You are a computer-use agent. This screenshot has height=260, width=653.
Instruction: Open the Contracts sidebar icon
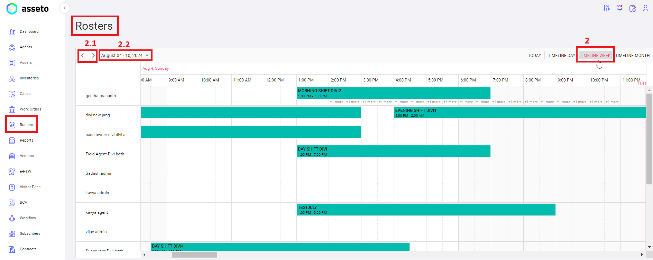coord(12,249)
